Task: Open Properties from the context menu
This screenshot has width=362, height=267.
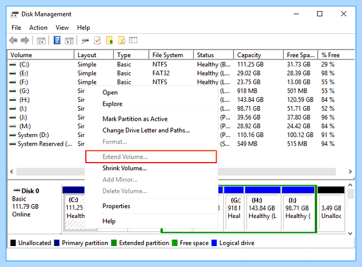Action: coord(151,206)
